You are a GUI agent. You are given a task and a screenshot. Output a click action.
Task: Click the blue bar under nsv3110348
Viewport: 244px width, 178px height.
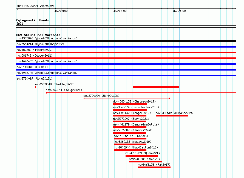point(126,70)
